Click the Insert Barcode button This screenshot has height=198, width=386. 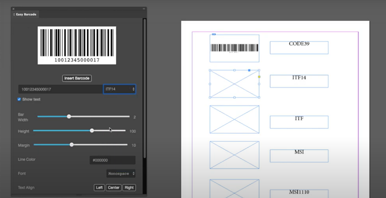pyautogui.click(x=77, y=78)
